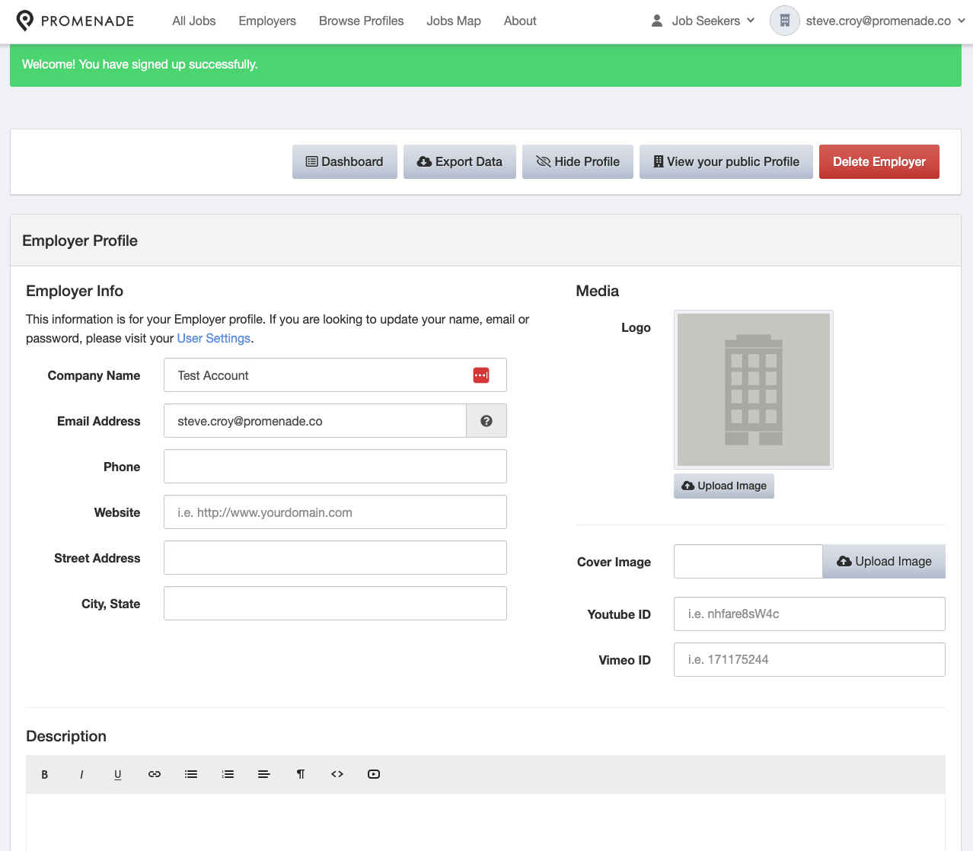Viewport: 973px width, 851px height.
Task: Click into the Vimeo ID field
Action: click(809, 660)
